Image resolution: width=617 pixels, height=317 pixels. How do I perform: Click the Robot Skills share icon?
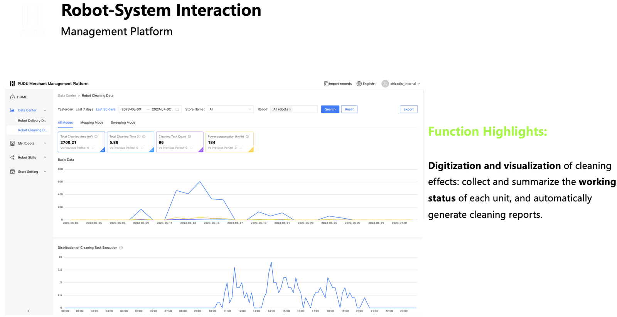coord(12,158)
